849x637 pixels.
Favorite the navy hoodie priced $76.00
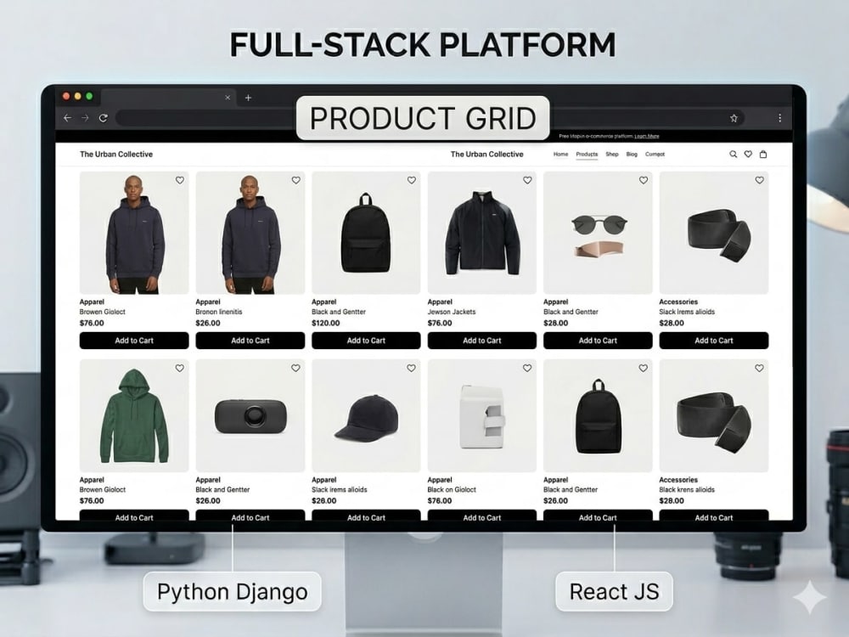point(180,180)
